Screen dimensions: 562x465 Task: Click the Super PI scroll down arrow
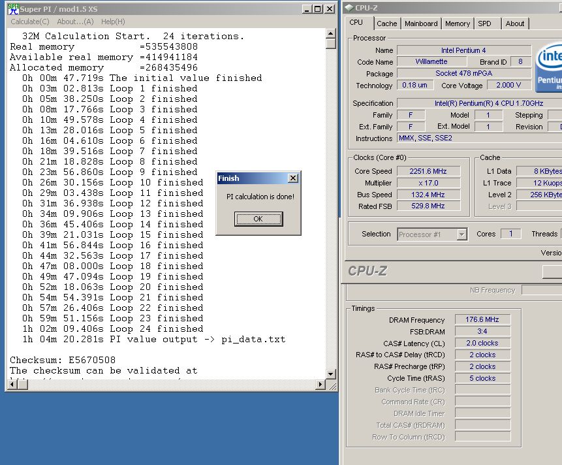click(x=331, y=374)
